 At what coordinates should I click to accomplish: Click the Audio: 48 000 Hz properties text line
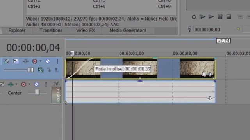72,24
